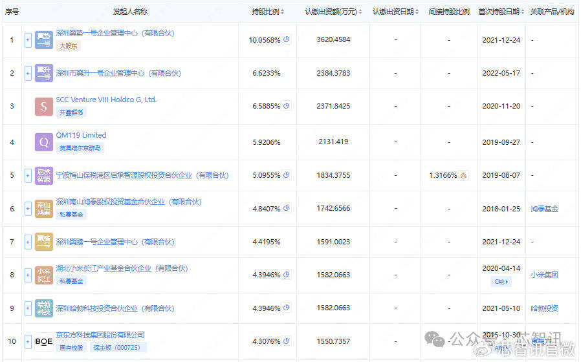The image size is (581, 362).
Task: Open QM119 Limited link
Action: pos(81,135)
